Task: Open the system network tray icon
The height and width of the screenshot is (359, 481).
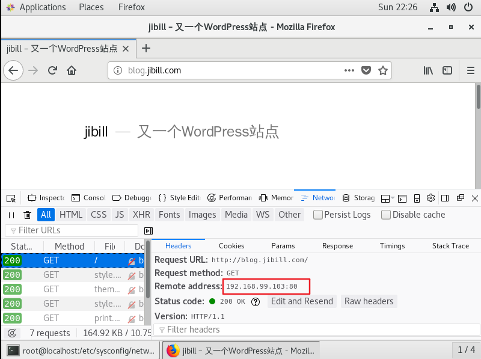Action: click(x=434, y=7)
